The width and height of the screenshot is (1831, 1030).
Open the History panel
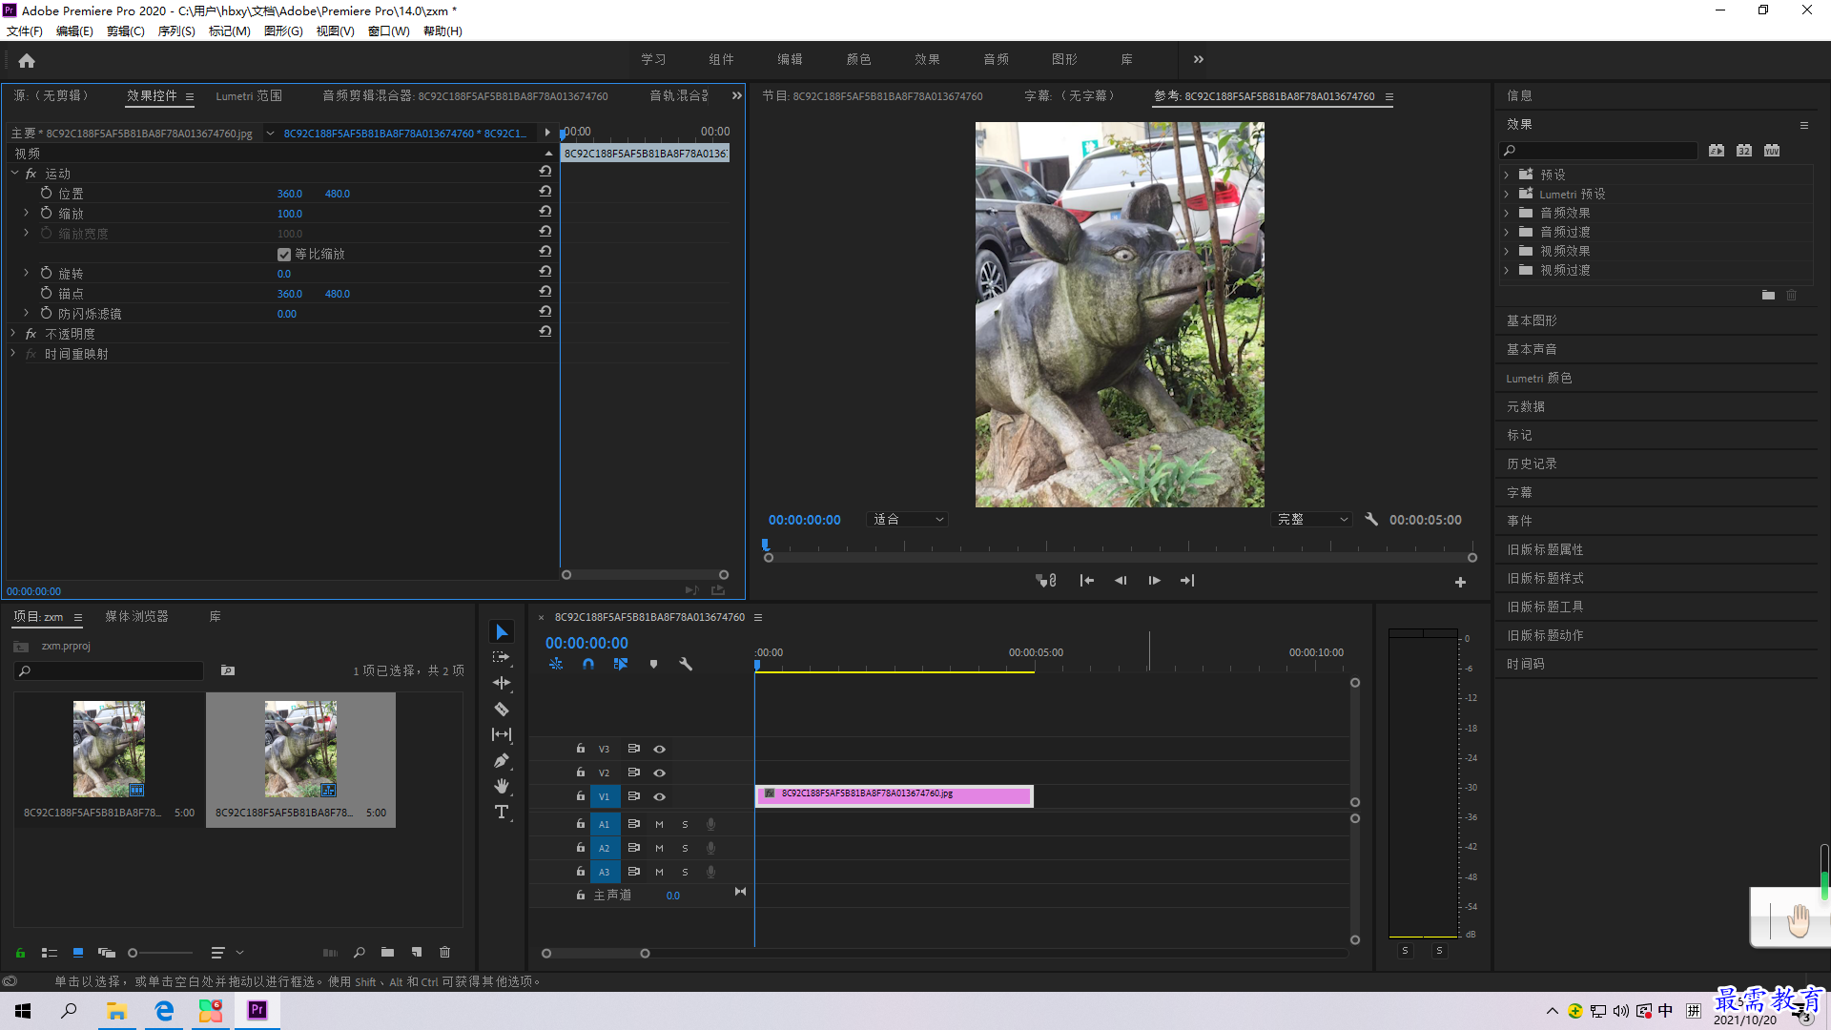coord(1532,463)
